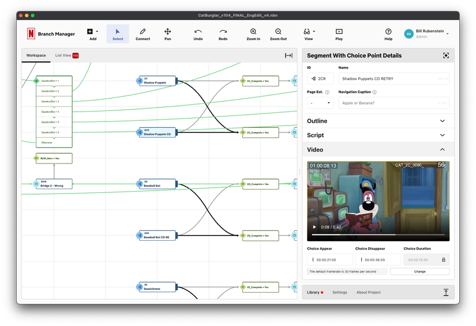Switch to the Pan tool
The width and height of the screenshot is (476, 326).
click(x=167, y=34)
